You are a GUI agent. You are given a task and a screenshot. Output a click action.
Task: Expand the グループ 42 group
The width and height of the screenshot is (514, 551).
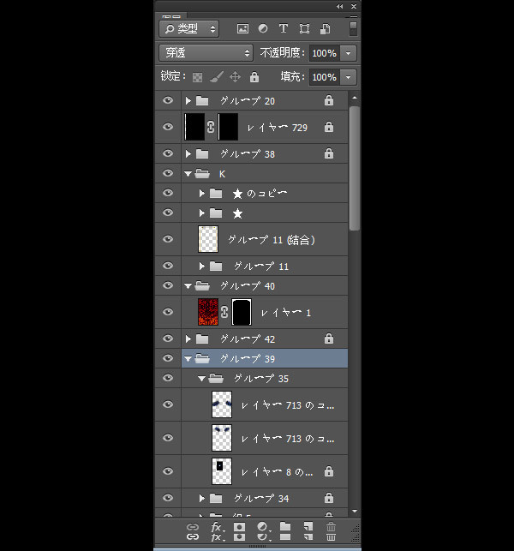(188, 339)
